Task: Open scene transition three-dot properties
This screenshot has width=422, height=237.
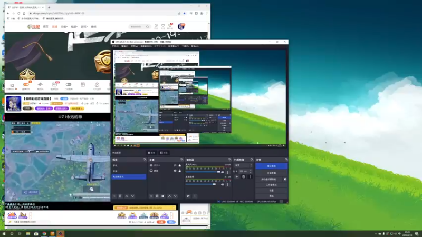Action: (250, 177)
